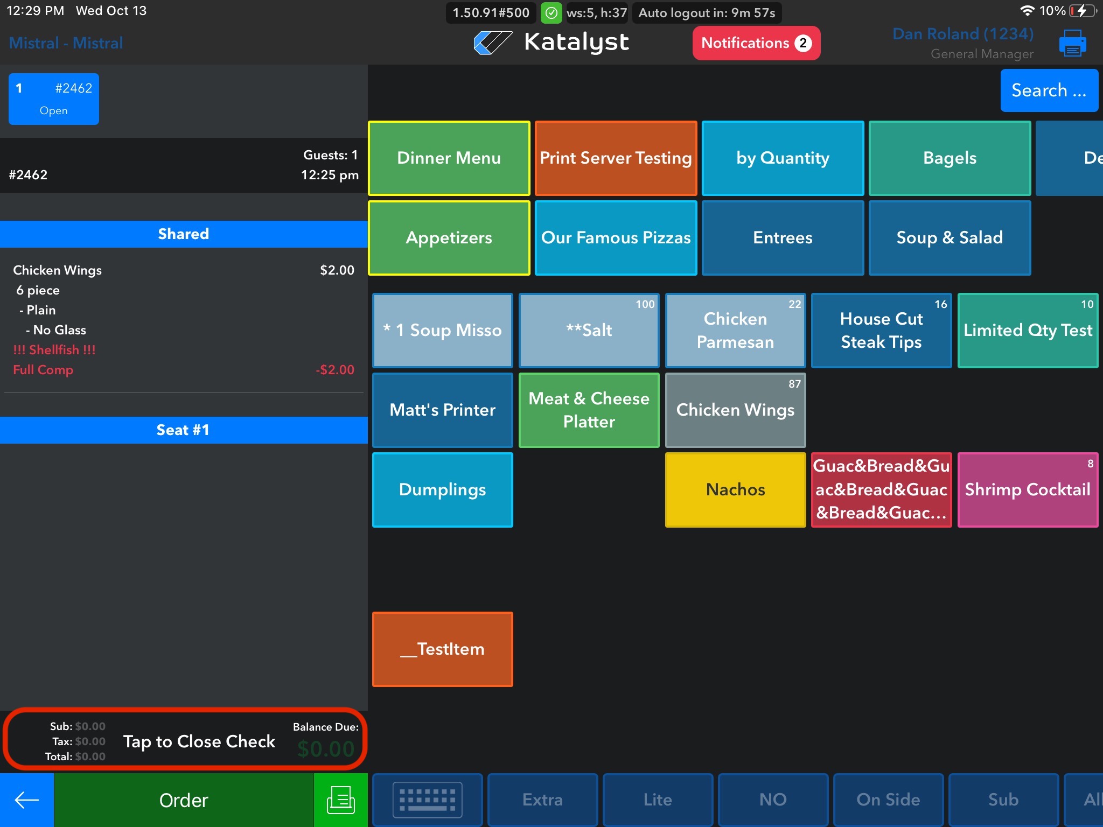Image resolution: width=1103 pixels, height=827 pixels.
Task: Open the Dinner Menu category
Action: tap(449, 158)
